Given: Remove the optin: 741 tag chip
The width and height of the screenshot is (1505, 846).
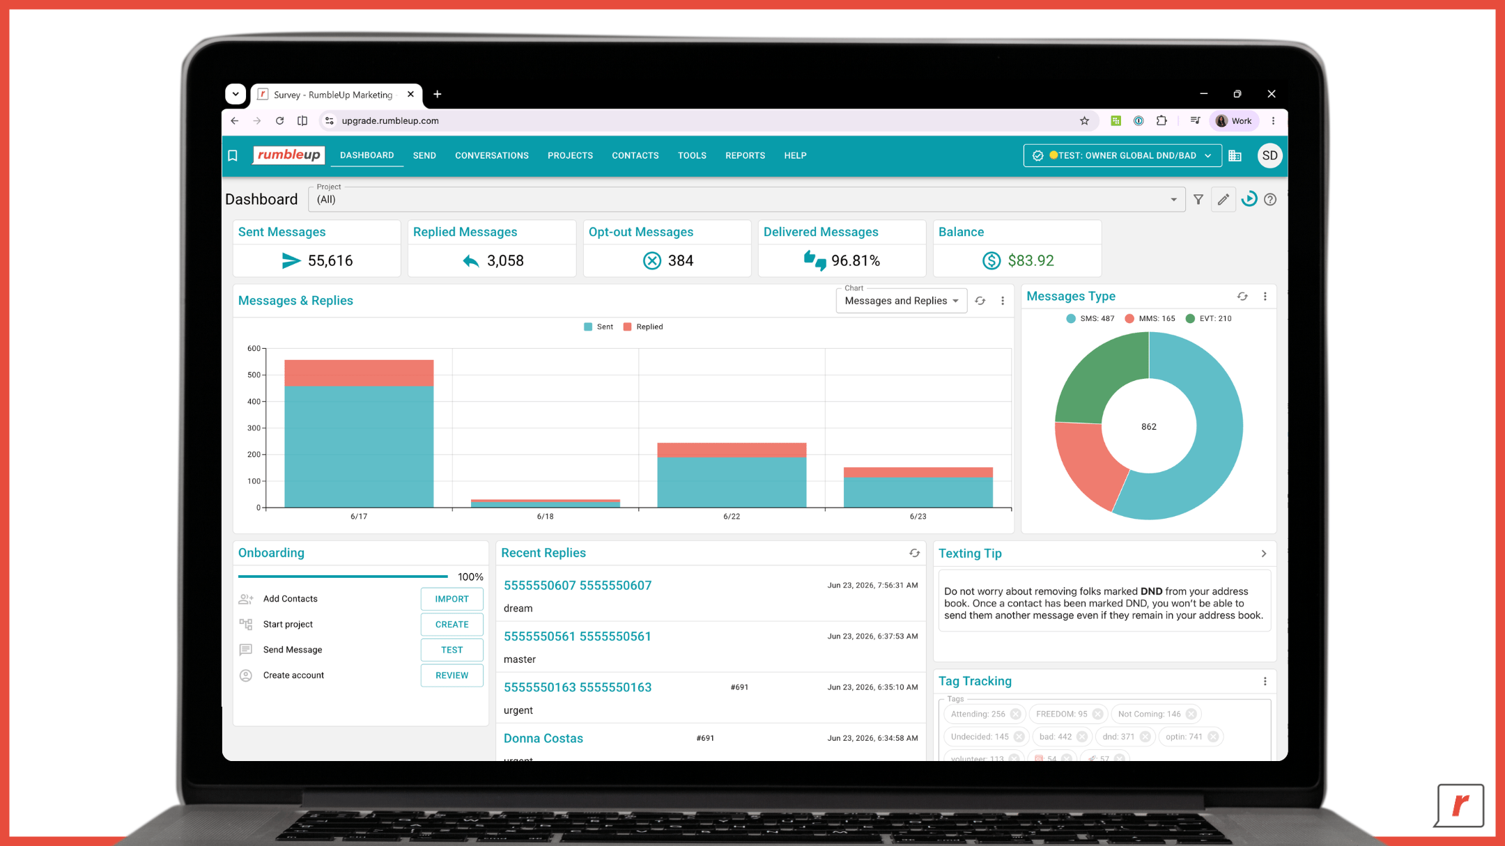Looking at the screenshot, I should [1213, 737].
